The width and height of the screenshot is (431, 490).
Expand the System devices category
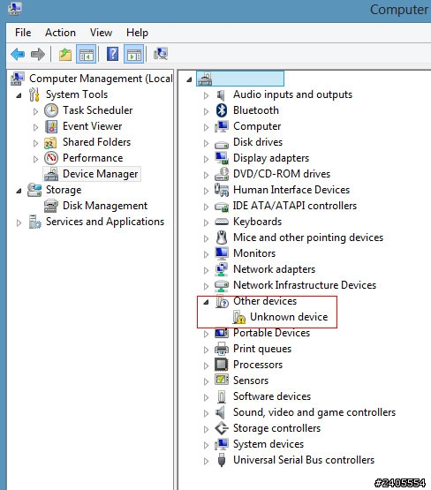pos(206,445)
